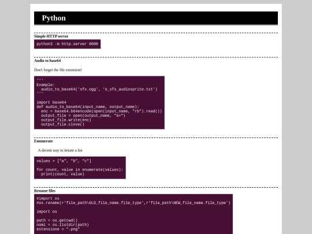Click the 'values = ["a", "b", "c"]' line
This screenshot has width=312, height=234.
coord(64,161)
